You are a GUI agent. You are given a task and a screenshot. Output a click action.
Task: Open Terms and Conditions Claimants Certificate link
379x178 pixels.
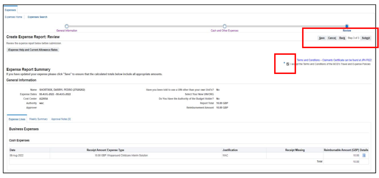click(334, 60)
